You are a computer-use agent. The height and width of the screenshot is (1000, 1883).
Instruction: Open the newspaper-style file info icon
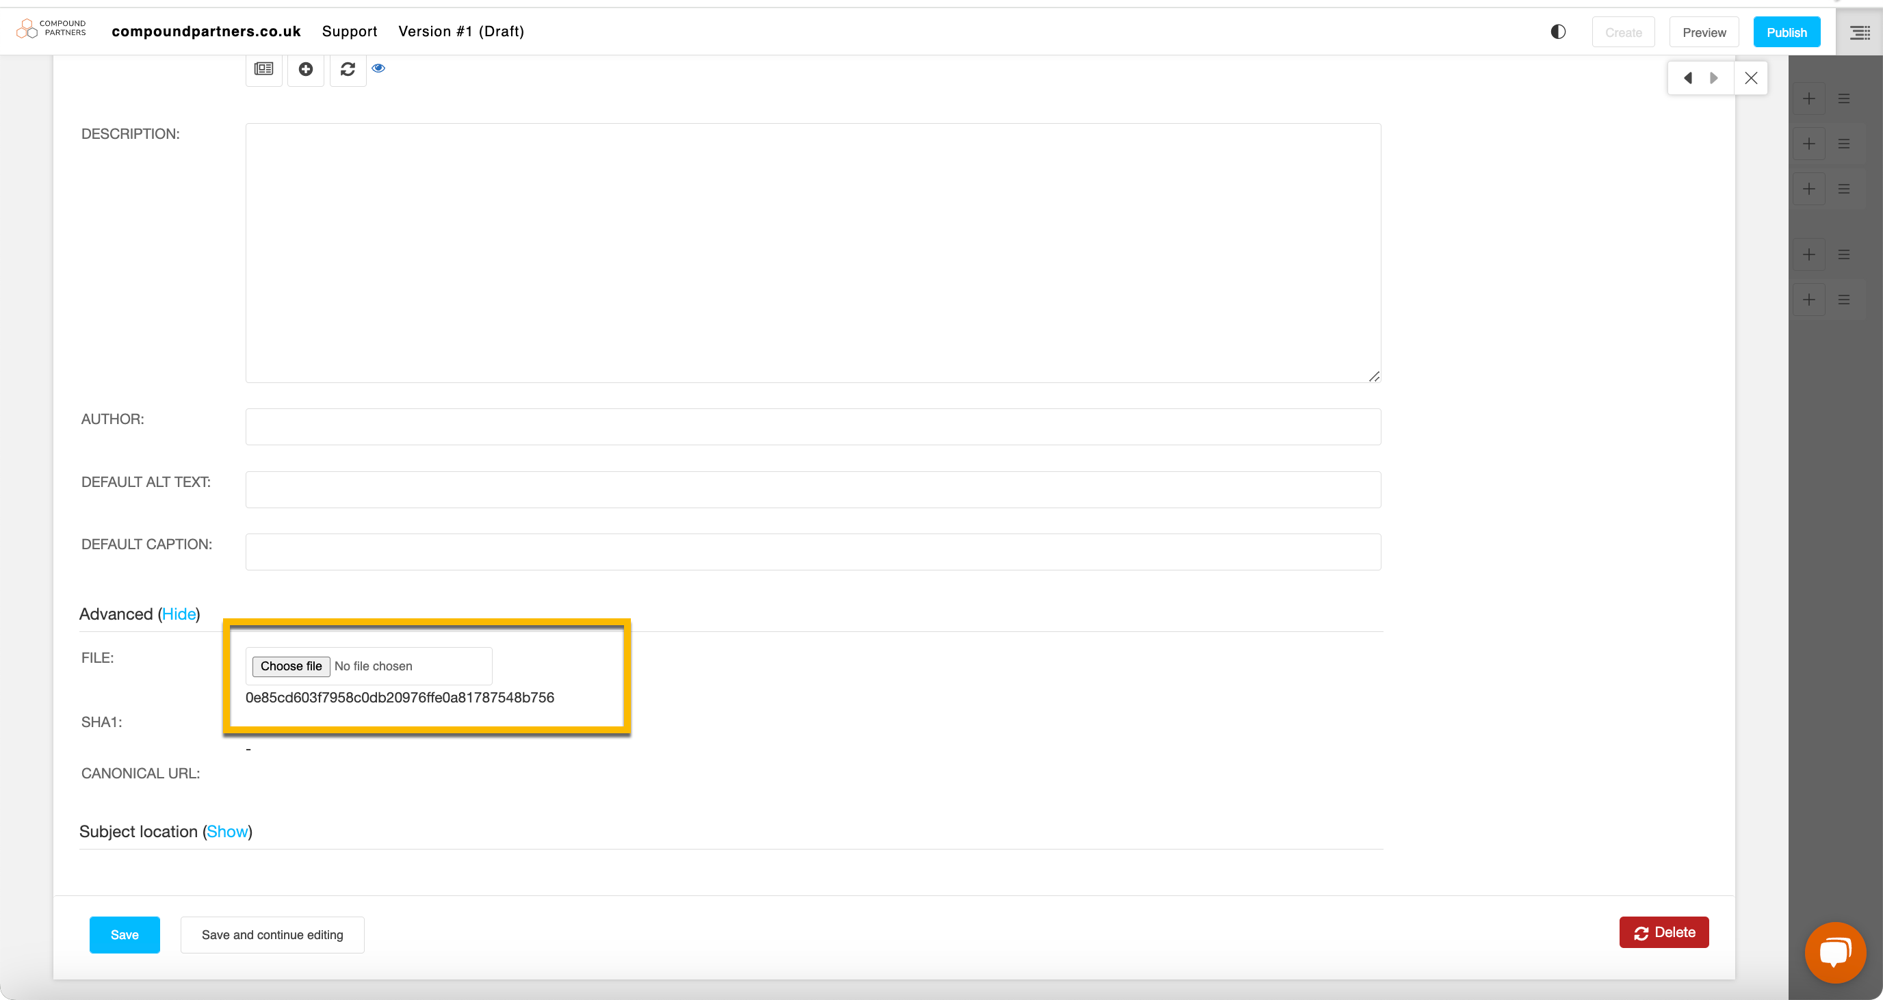[264, 68]
